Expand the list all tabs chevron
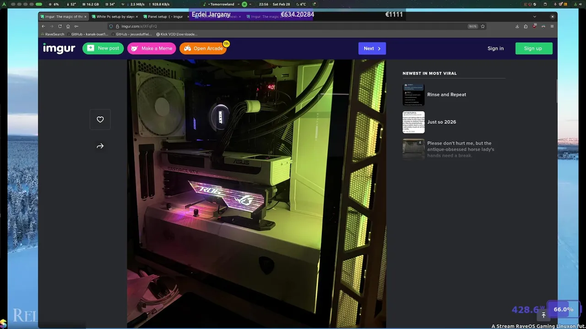The height and width of the screenshot is (329, 586). tap(535, 16)
